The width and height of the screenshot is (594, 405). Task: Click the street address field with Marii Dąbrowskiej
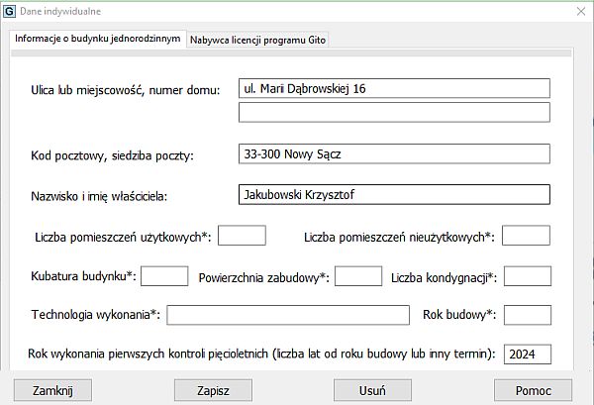394,89
